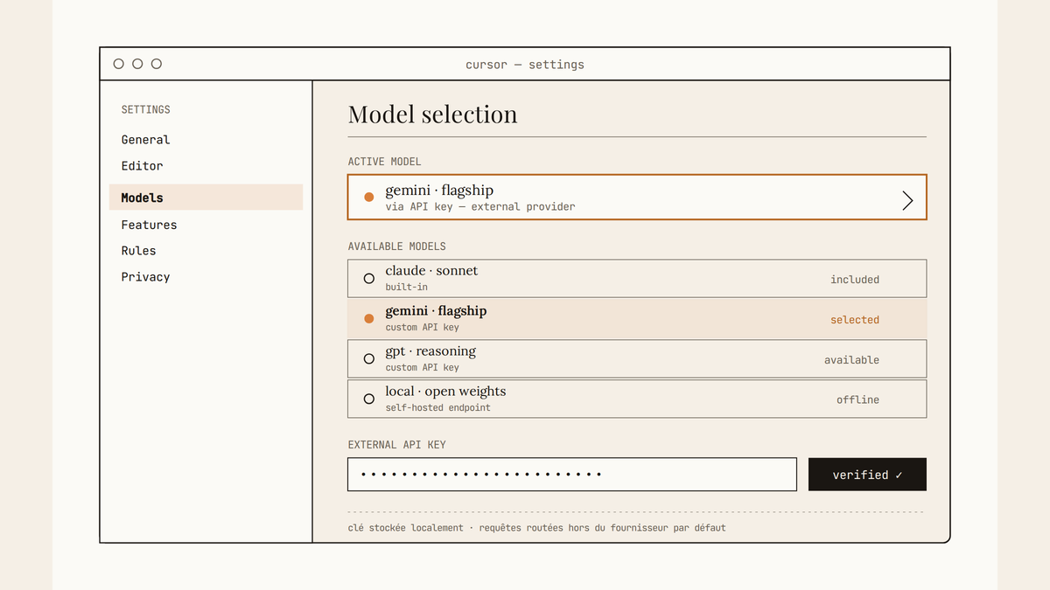Click the 'Model selection' heading
The width and height of the screenshot is (1050, 590).
click(x=432, y=115)
